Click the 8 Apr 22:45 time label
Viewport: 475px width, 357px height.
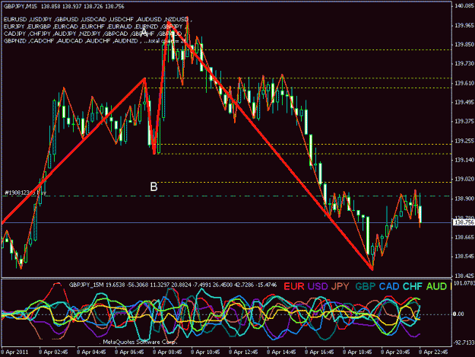click(433, 352)
